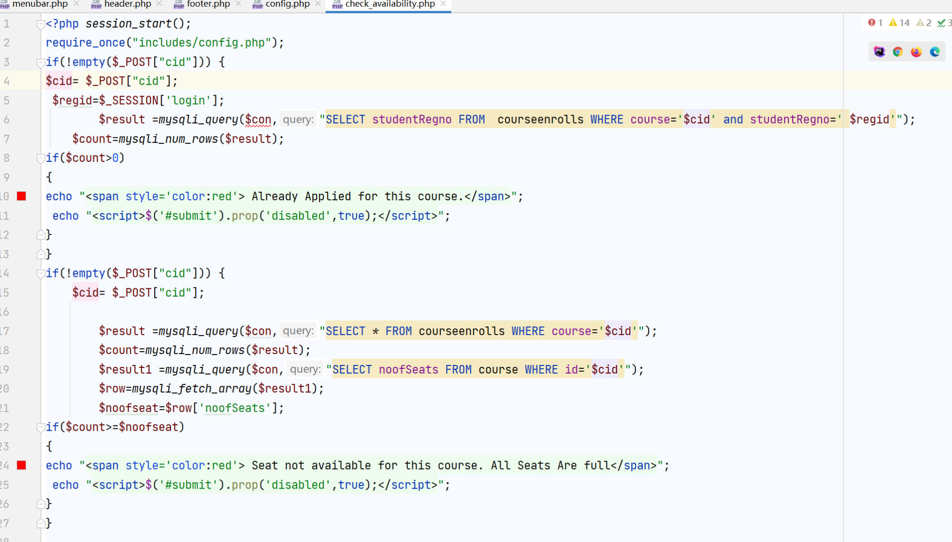Remove the breakpoint on line 24
The image size is (952, 542).
click(21, 465)
